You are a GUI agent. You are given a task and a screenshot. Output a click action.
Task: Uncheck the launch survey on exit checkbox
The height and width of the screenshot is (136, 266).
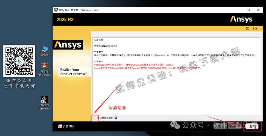95,118
